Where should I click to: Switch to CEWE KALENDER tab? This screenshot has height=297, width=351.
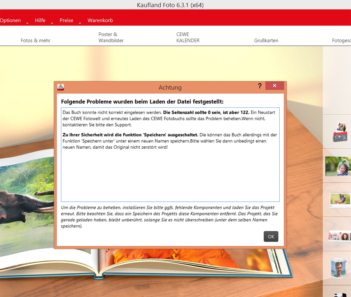pyautogui.click(x=188, y=37)
